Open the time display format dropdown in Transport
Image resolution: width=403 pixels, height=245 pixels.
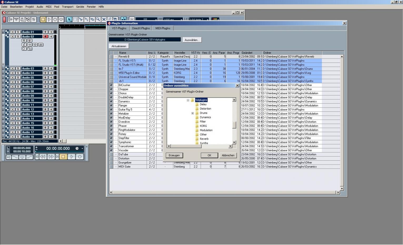point(82,149)
